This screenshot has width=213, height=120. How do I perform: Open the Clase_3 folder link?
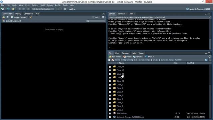(x=120, y=88)
